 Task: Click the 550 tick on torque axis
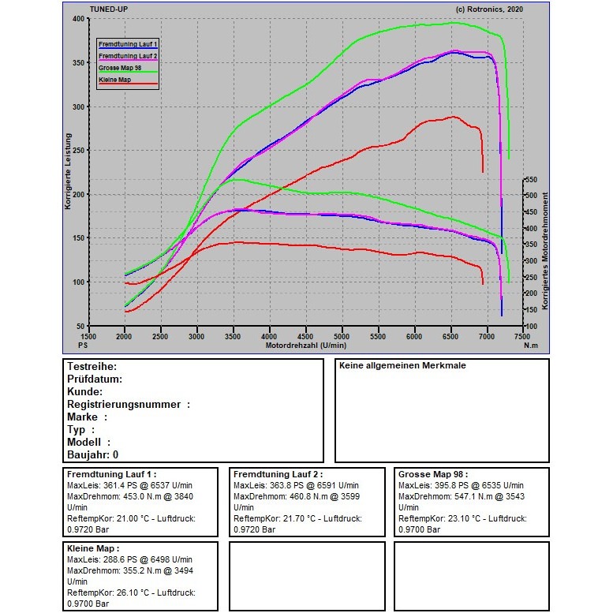click(x=531, y=179)
